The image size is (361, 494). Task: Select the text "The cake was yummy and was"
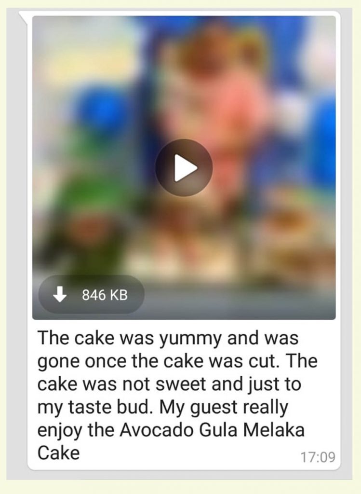(168, 338)
